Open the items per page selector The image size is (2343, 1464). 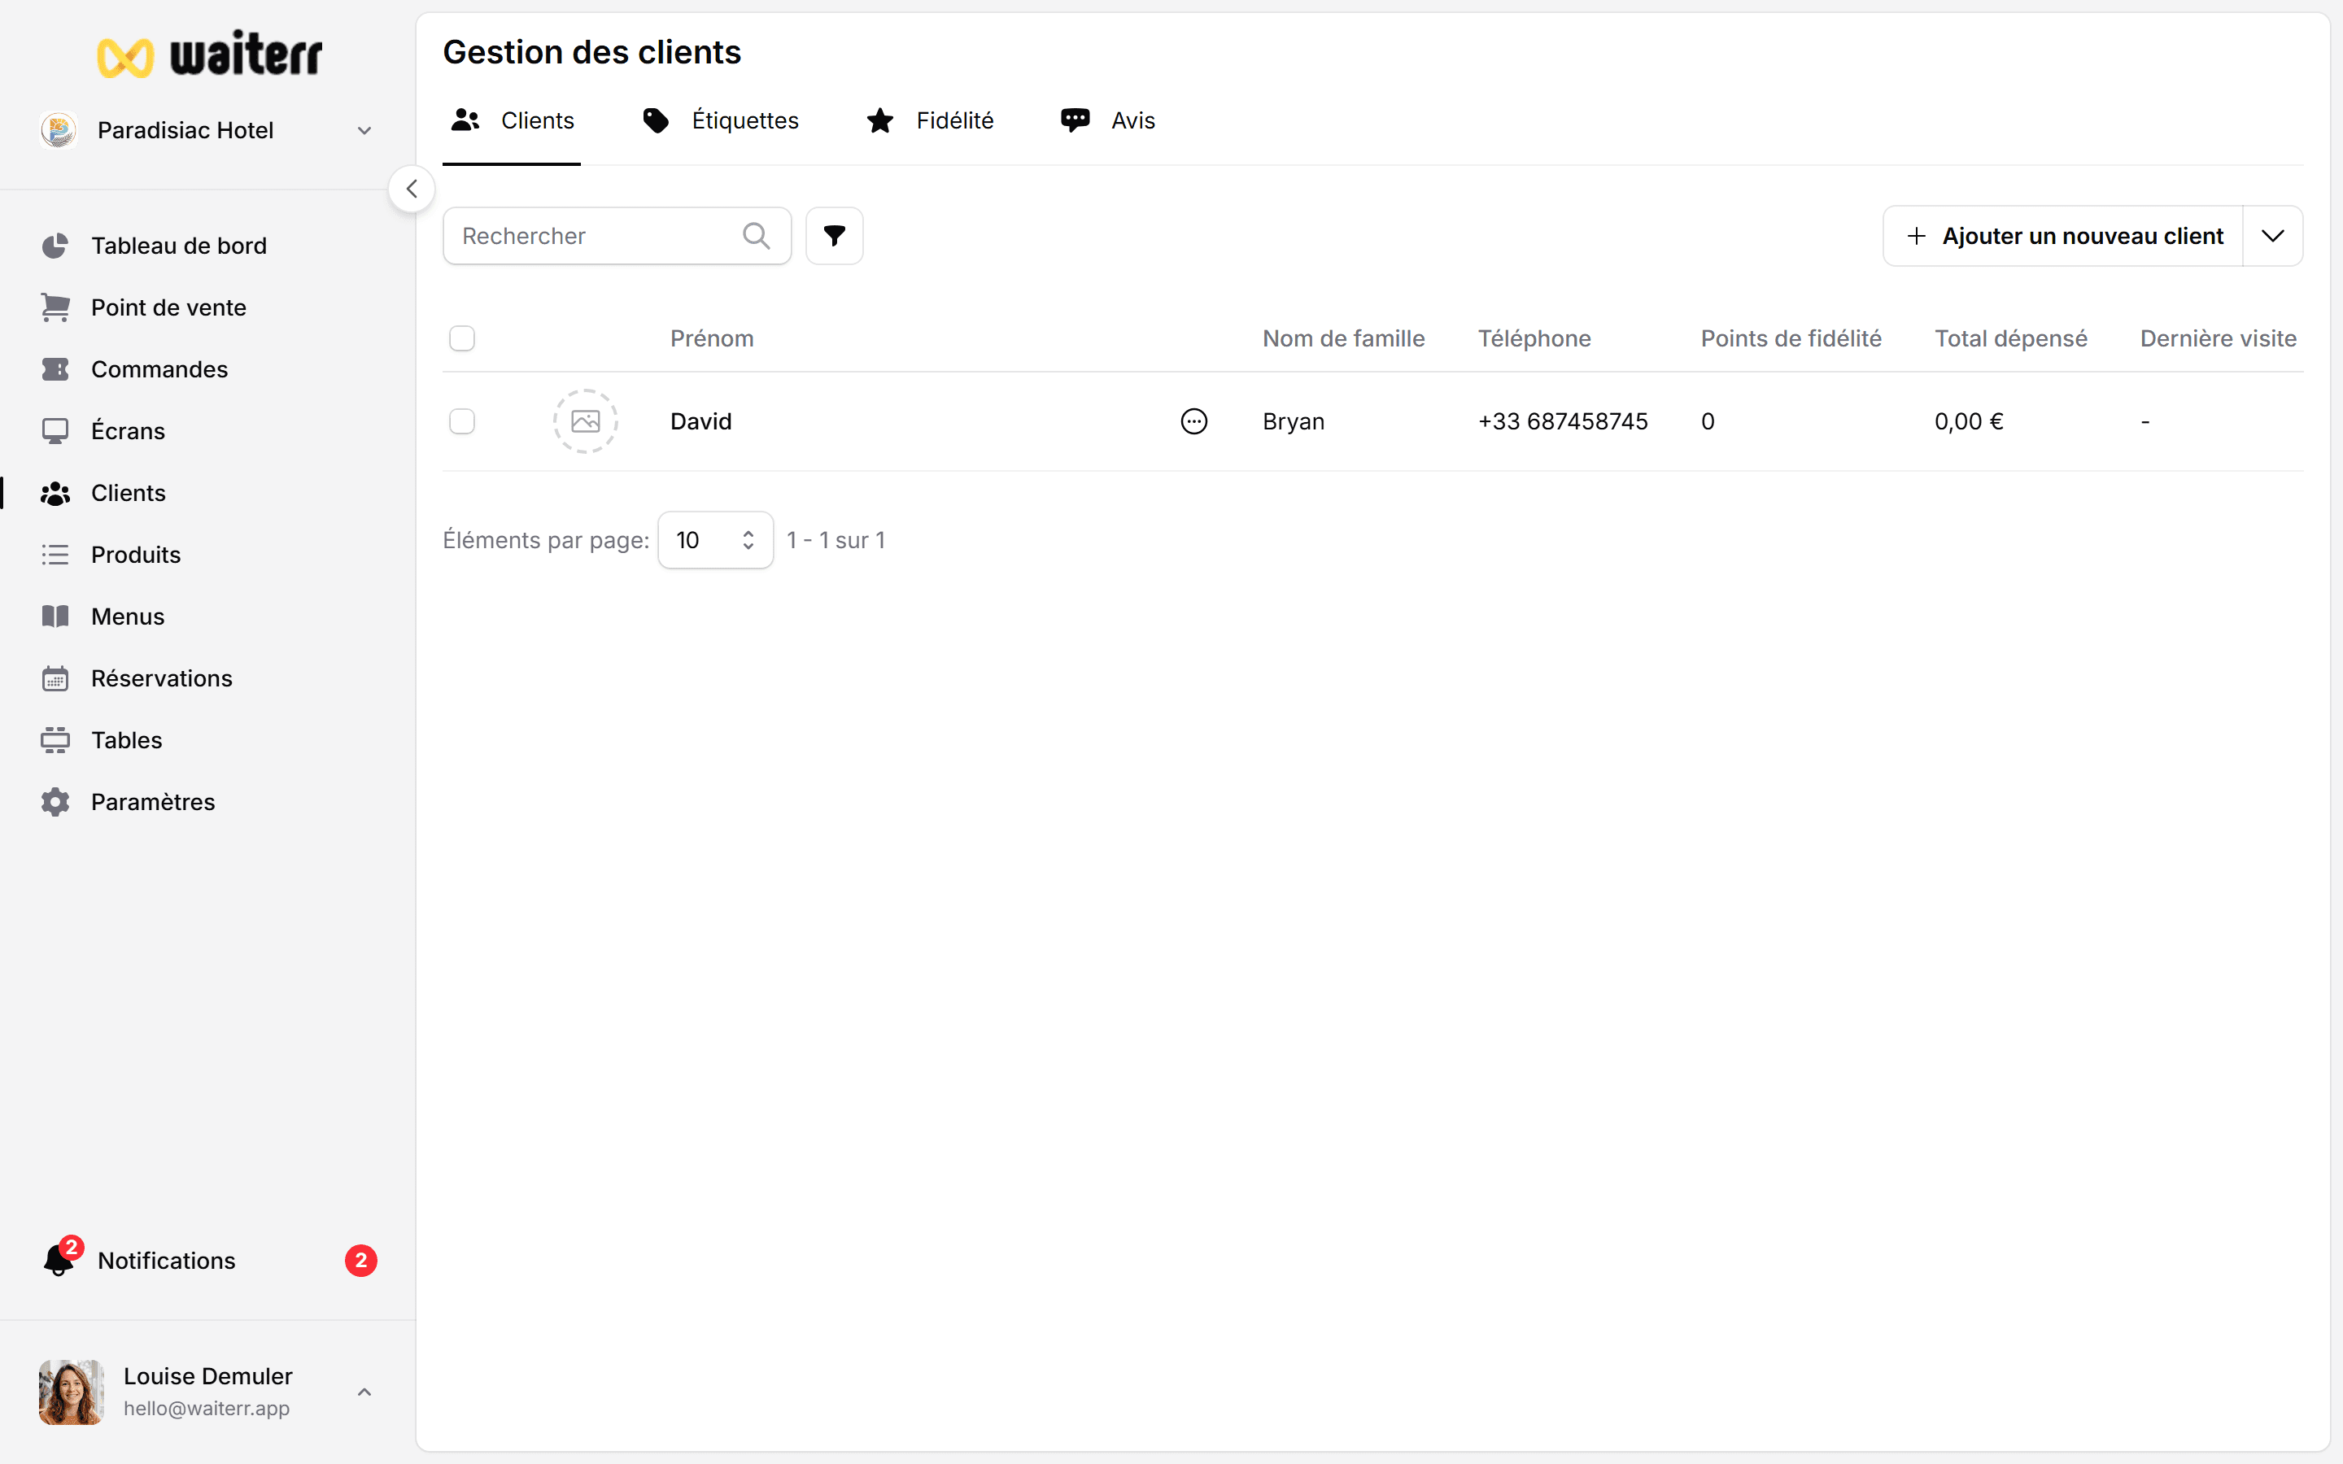coord(715,540)
